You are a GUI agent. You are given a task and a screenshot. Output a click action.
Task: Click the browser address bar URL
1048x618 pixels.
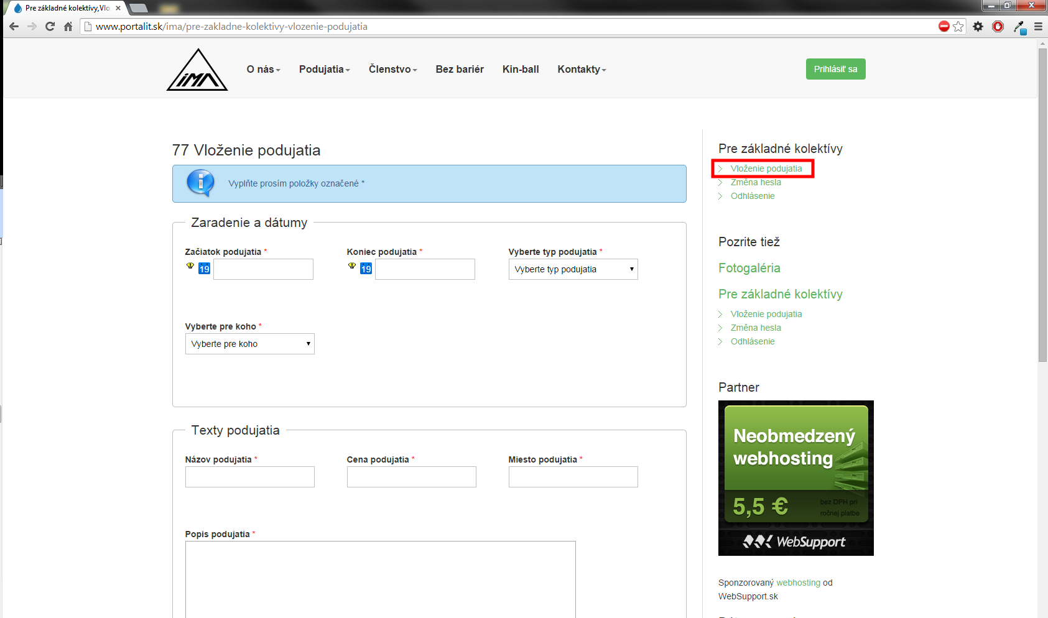(x=231, y=26)
